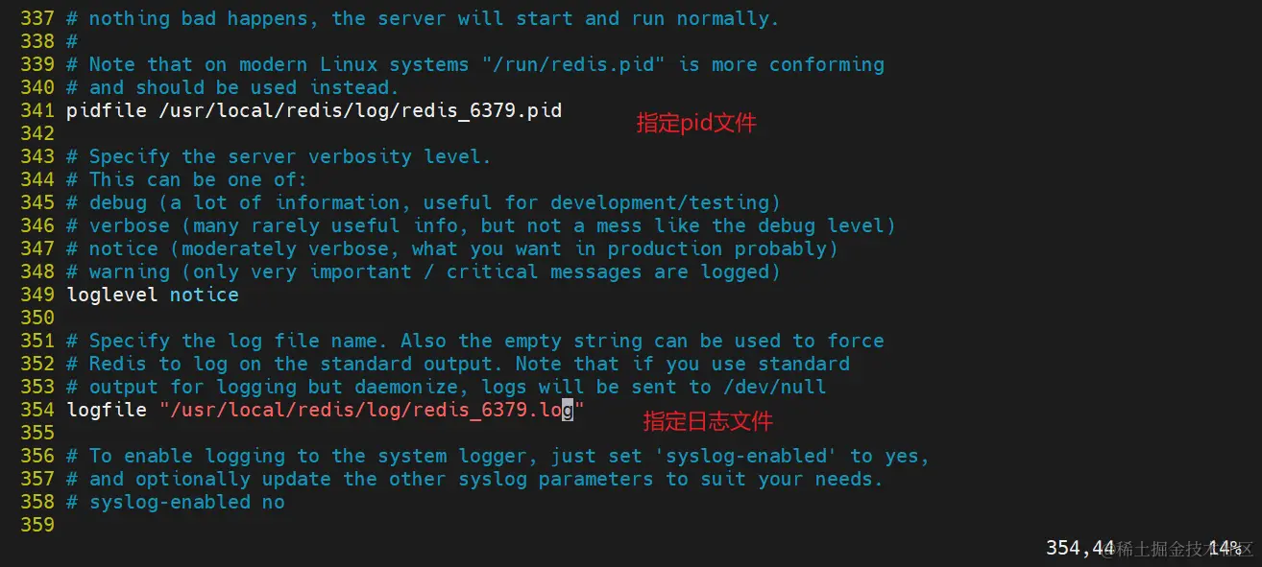The height and width of the screenshot is (567, 1262).
Task: Click the '# debug' comment line 345
Action: (424, 202)
